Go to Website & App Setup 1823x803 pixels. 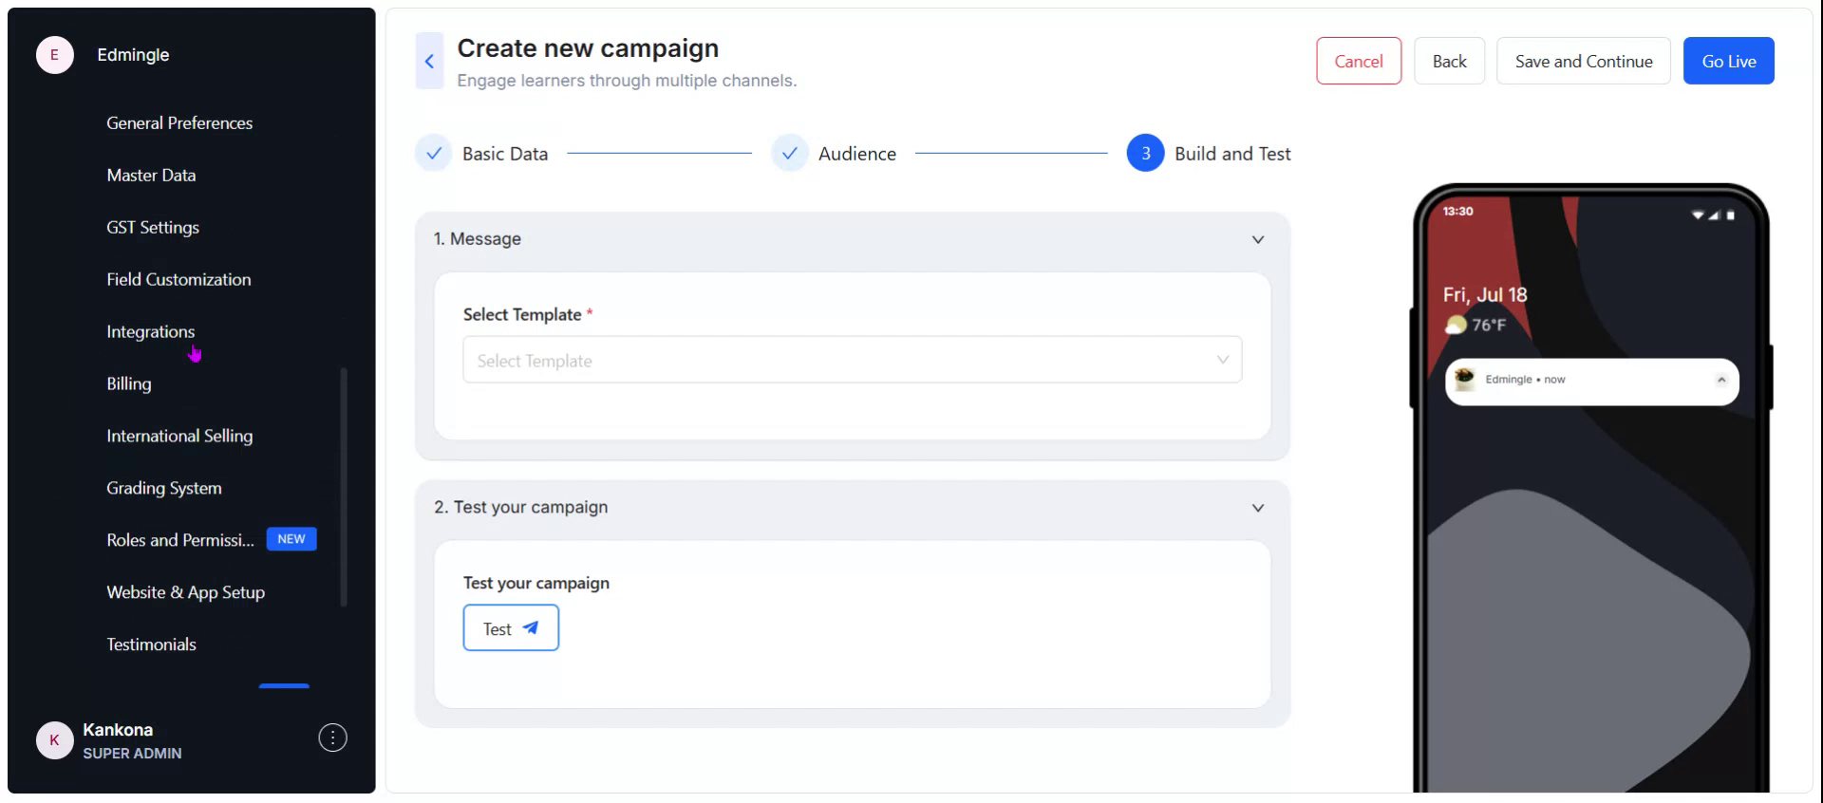point(185,592)
